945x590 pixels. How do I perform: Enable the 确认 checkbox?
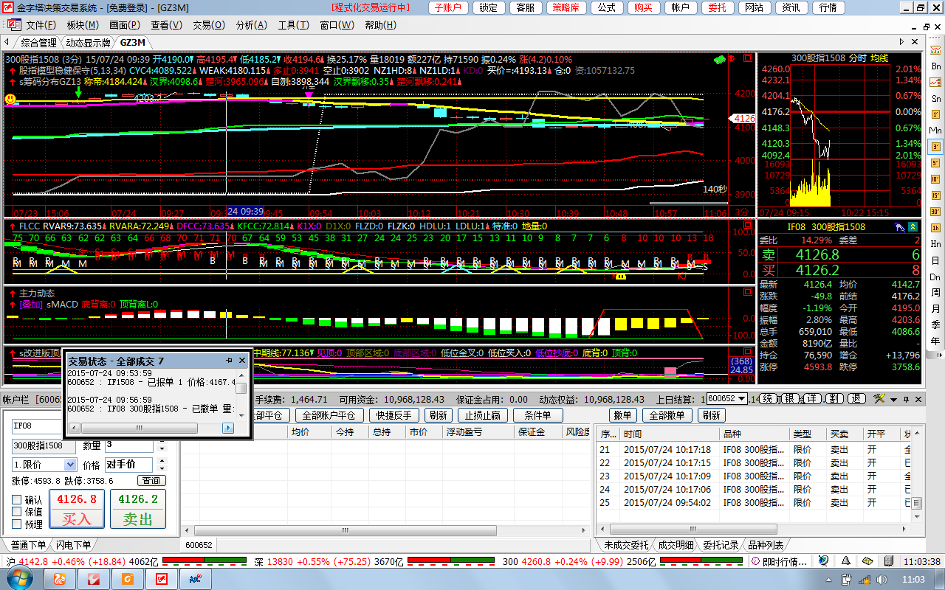point(17,500)
